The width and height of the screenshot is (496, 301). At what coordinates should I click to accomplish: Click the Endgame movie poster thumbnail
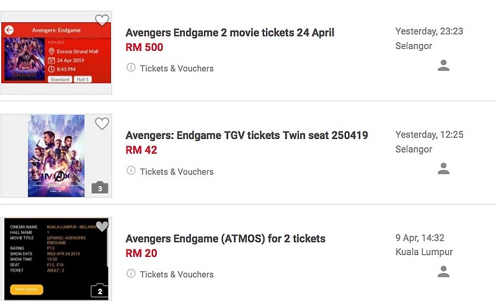[x=56, y=156]
